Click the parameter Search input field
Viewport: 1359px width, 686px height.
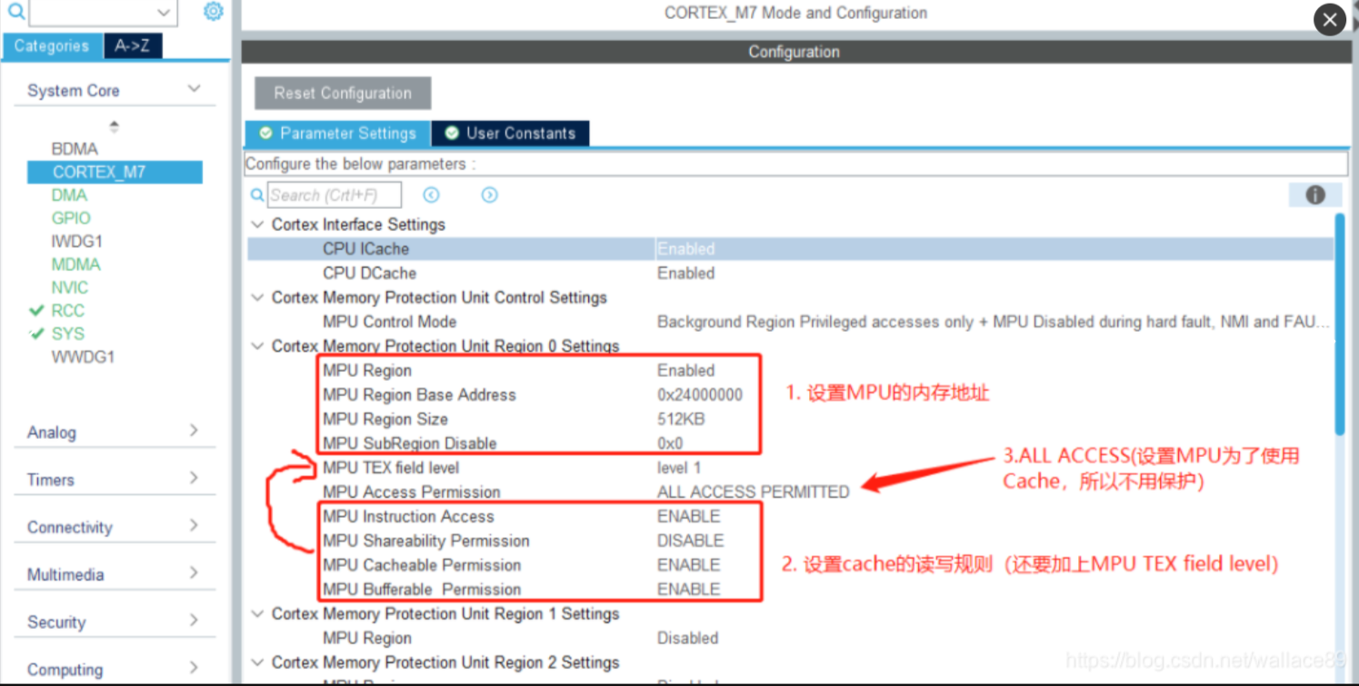click(335, 194)
